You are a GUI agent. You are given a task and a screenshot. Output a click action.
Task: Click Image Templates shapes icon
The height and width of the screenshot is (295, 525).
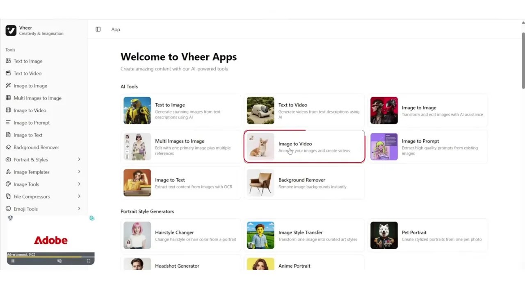[x=8, y=172]
